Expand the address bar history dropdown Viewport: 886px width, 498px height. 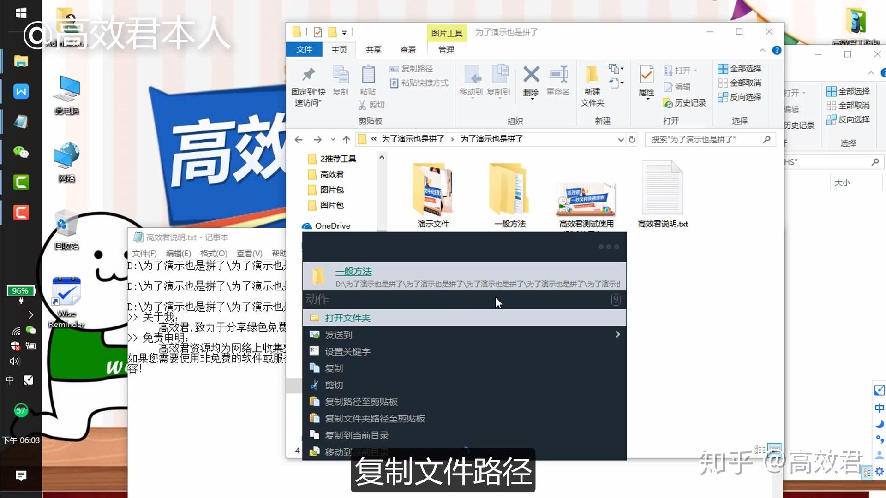coord(621,139)
